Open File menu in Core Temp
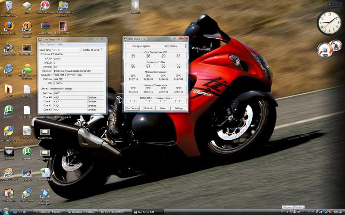The height and width of the screenshot is (215, 345). coord(41,45)
